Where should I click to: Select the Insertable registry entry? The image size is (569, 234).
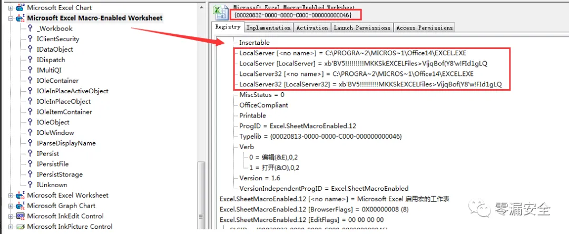pyautogui.click(x=254, y=43)
